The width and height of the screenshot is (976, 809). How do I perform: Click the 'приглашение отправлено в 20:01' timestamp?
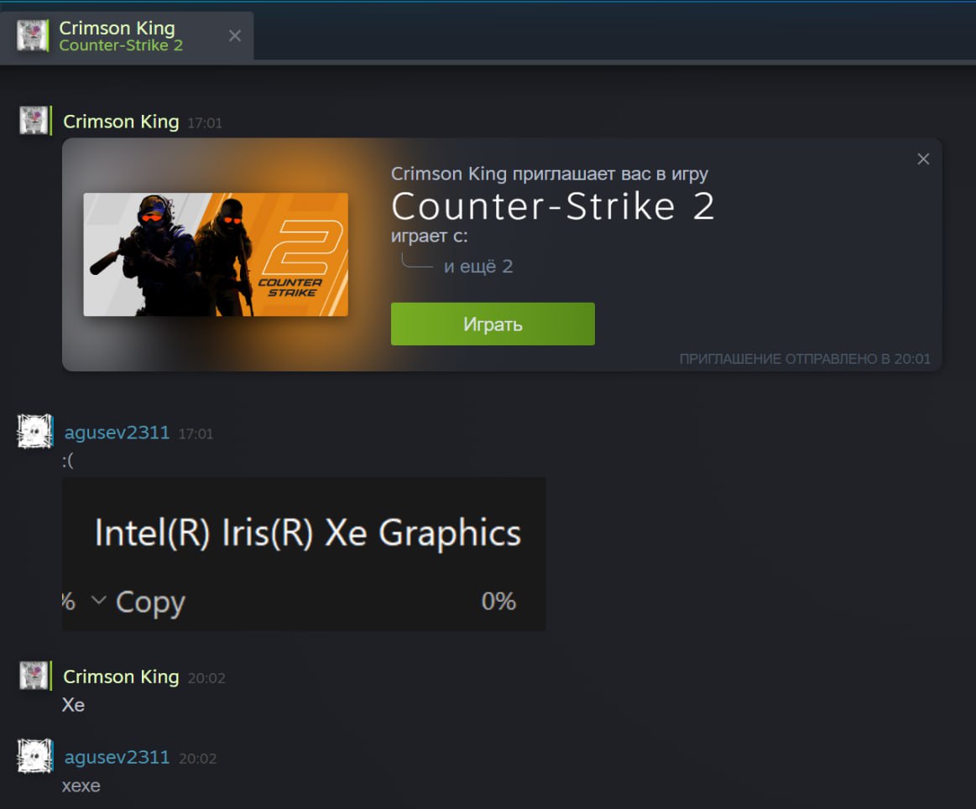click(x=804, y=359)
